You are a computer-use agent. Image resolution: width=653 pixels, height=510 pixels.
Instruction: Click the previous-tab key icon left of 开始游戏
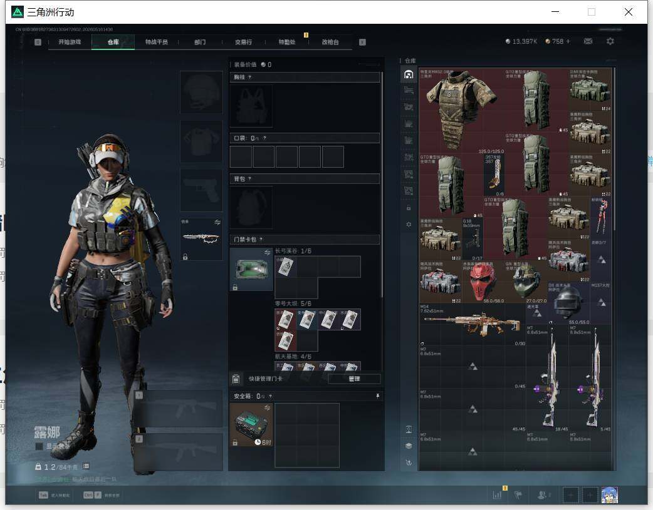click(38, 42)
